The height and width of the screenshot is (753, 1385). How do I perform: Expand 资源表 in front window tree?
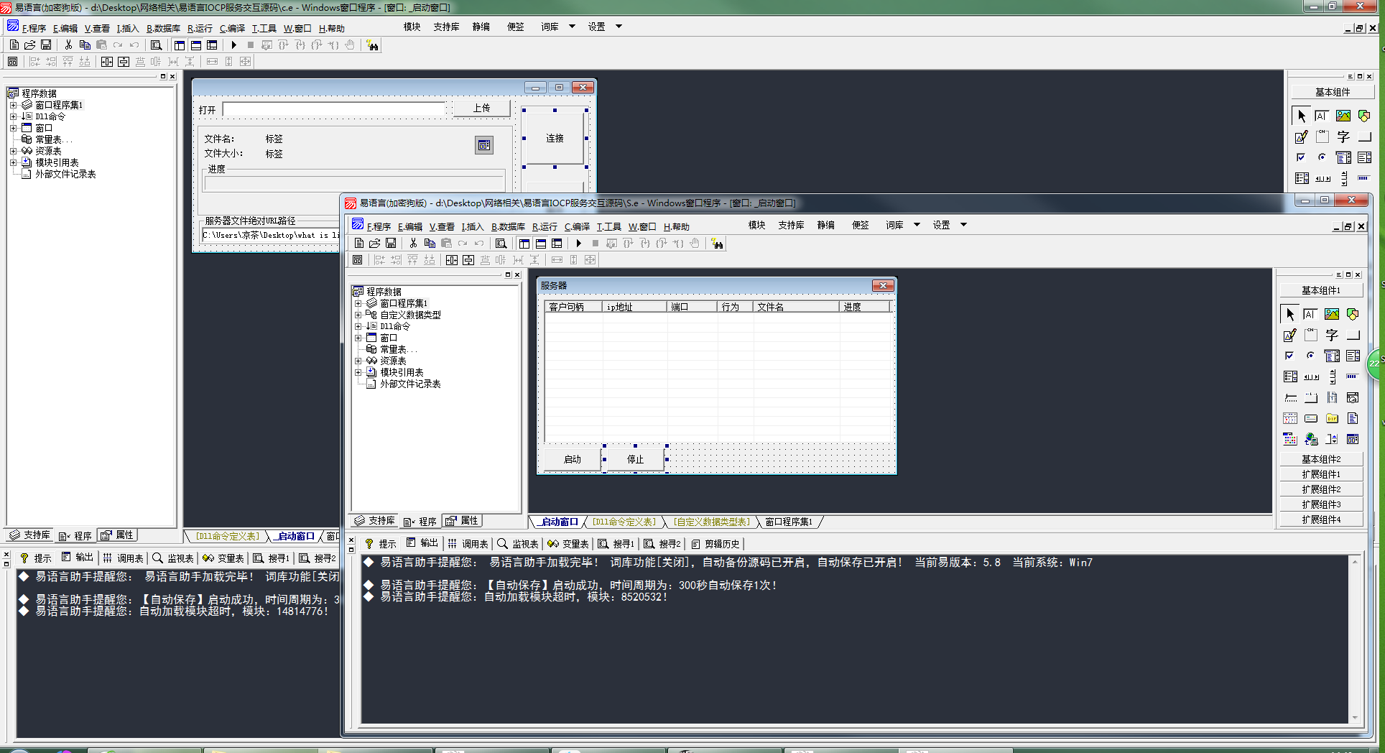(x=358, y=361)
